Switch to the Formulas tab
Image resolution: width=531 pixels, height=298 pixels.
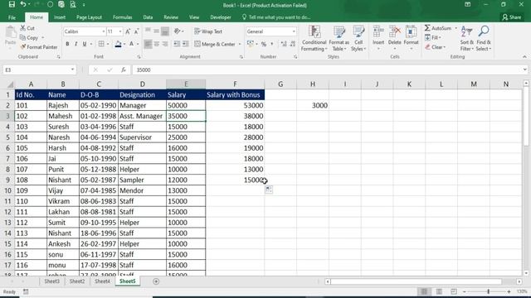(123, 17)
